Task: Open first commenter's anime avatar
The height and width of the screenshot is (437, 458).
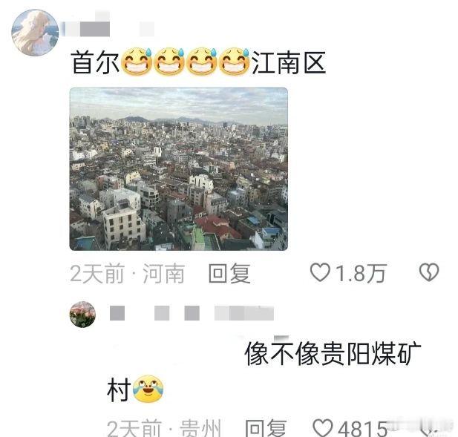Action: tap(36, 33)
